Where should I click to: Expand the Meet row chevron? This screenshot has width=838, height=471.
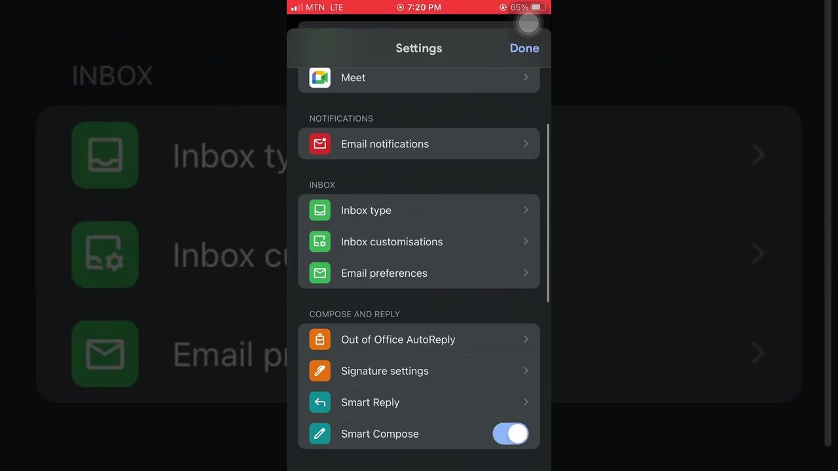[x=526, y=77]
